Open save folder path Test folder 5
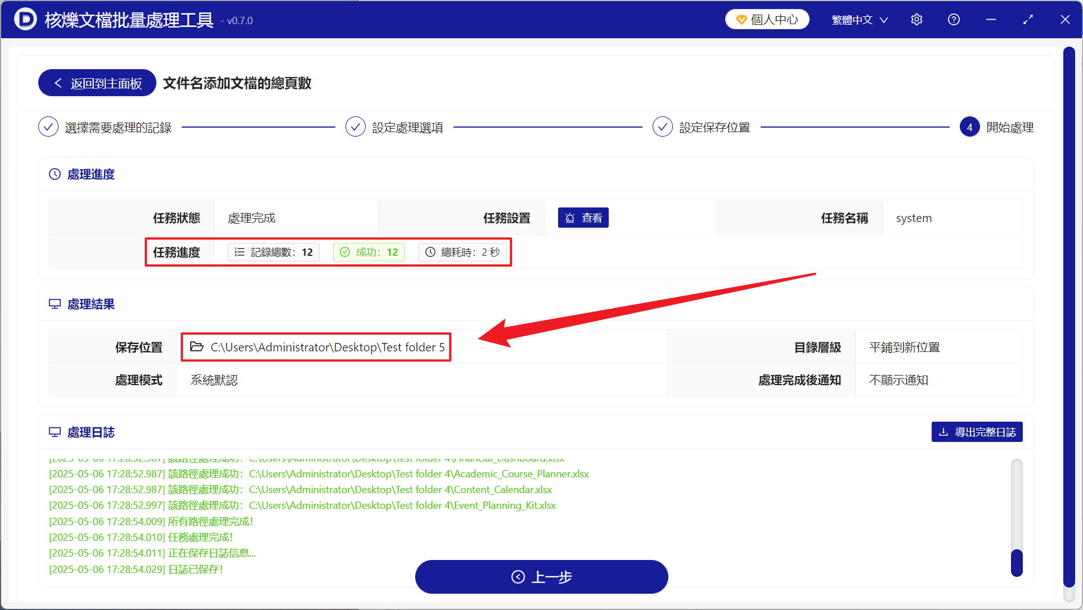This screenshot has width=1083, height=610. pyautogui.click(x=327, y=347)
